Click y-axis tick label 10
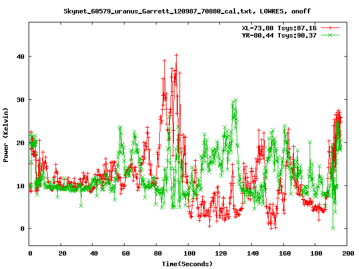 (x=21, y=186)
